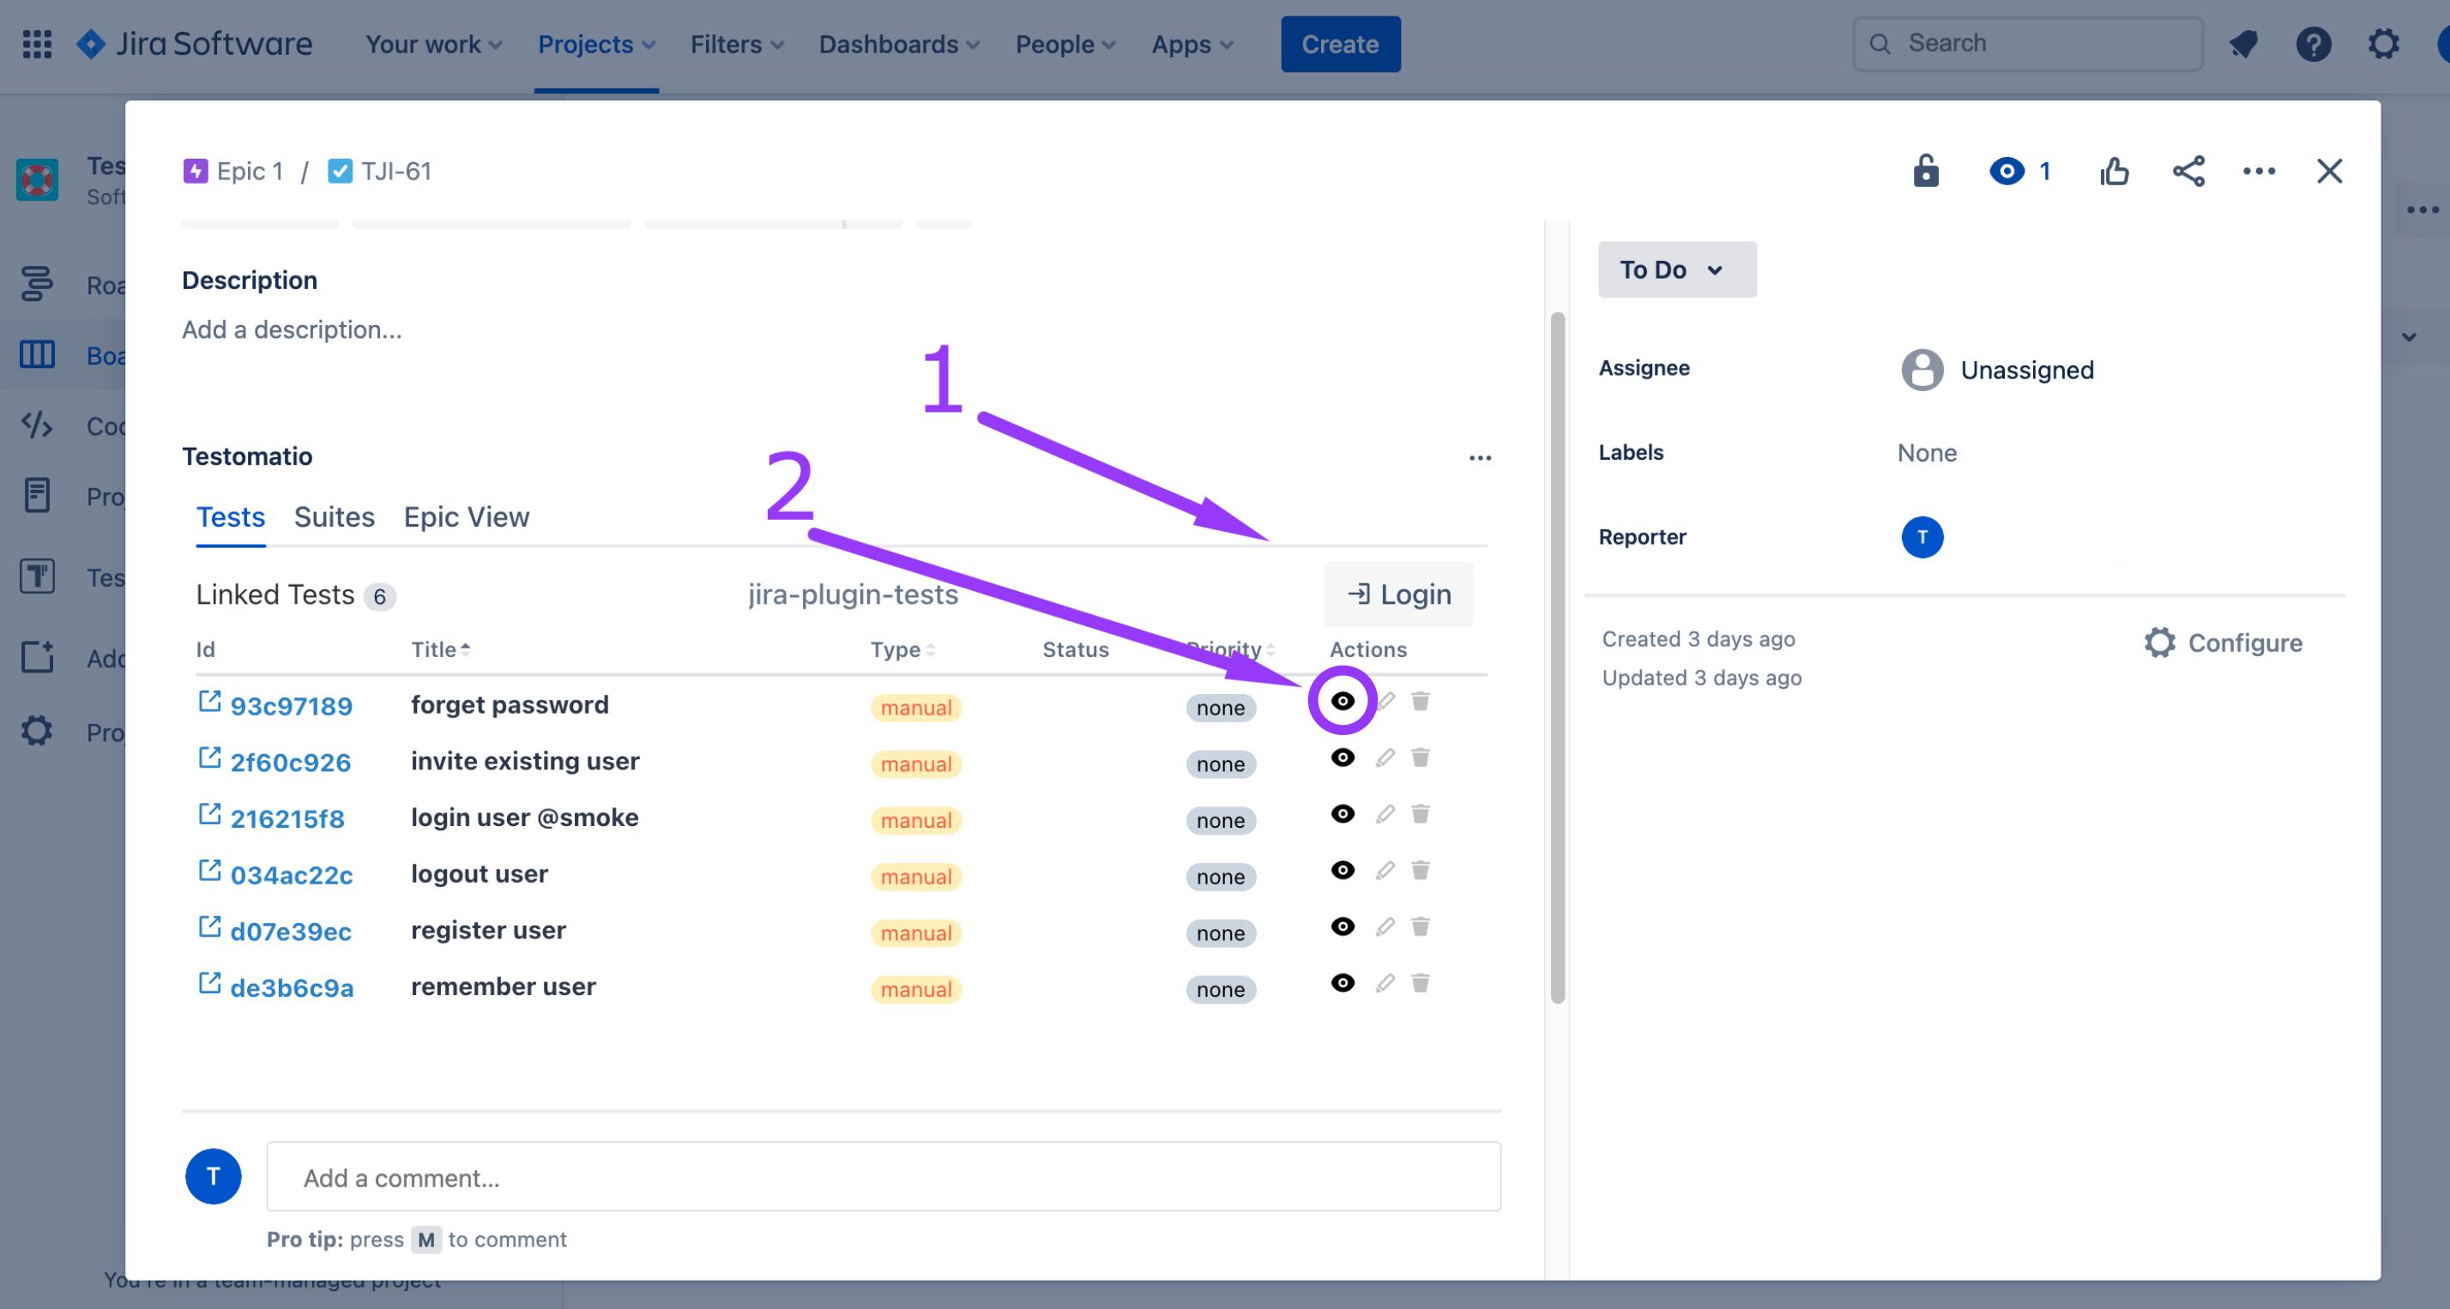
Task: Switch to the Epic View tab
Action: pos(466,516)
